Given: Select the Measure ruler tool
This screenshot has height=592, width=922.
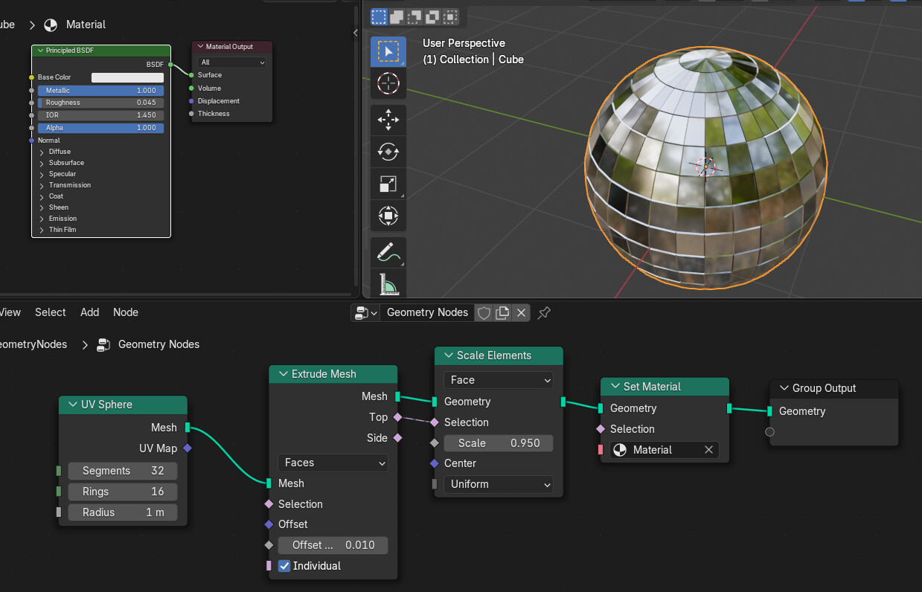Looking at the screenshot, I should pos(388,284).
